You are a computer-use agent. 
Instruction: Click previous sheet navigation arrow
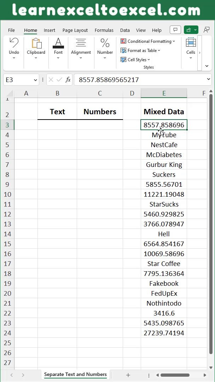click(x=11, y=375)
